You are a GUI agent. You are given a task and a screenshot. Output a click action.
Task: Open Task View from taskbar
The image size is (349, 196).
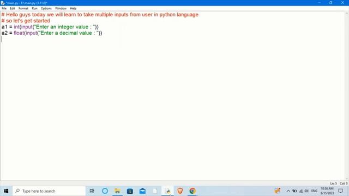tap(92, 191)
